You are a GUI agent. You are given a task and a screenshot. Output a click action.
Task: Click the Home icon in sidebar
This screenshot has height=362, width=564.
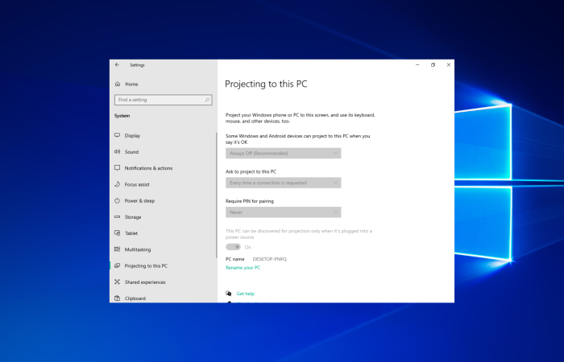(x=118, y=84)
